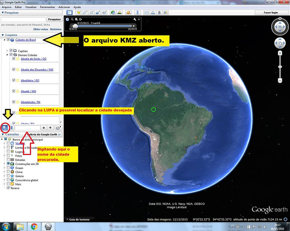Expand the Capitais folder

point(7,51)
